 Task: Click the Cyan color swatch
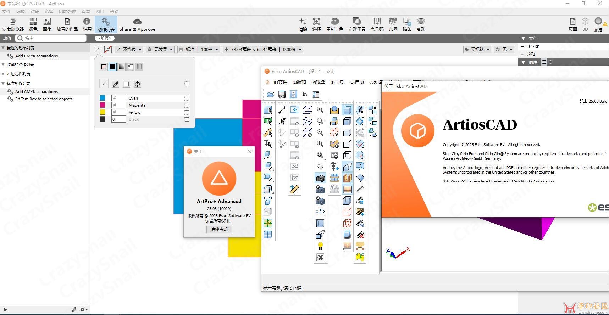103,98
